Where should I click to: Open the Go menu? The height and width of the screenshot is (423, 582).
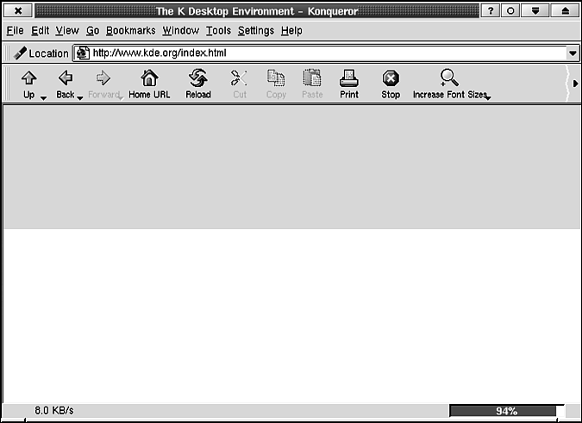click(92, 31)
